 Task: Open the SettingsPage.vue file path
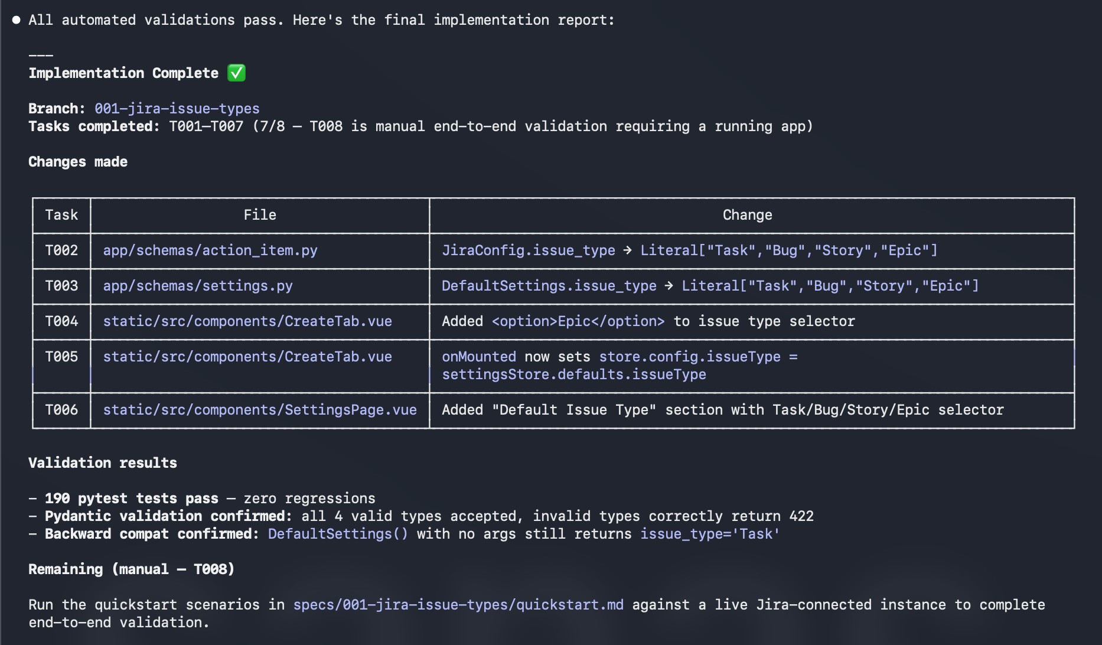(x=260, y=410)
